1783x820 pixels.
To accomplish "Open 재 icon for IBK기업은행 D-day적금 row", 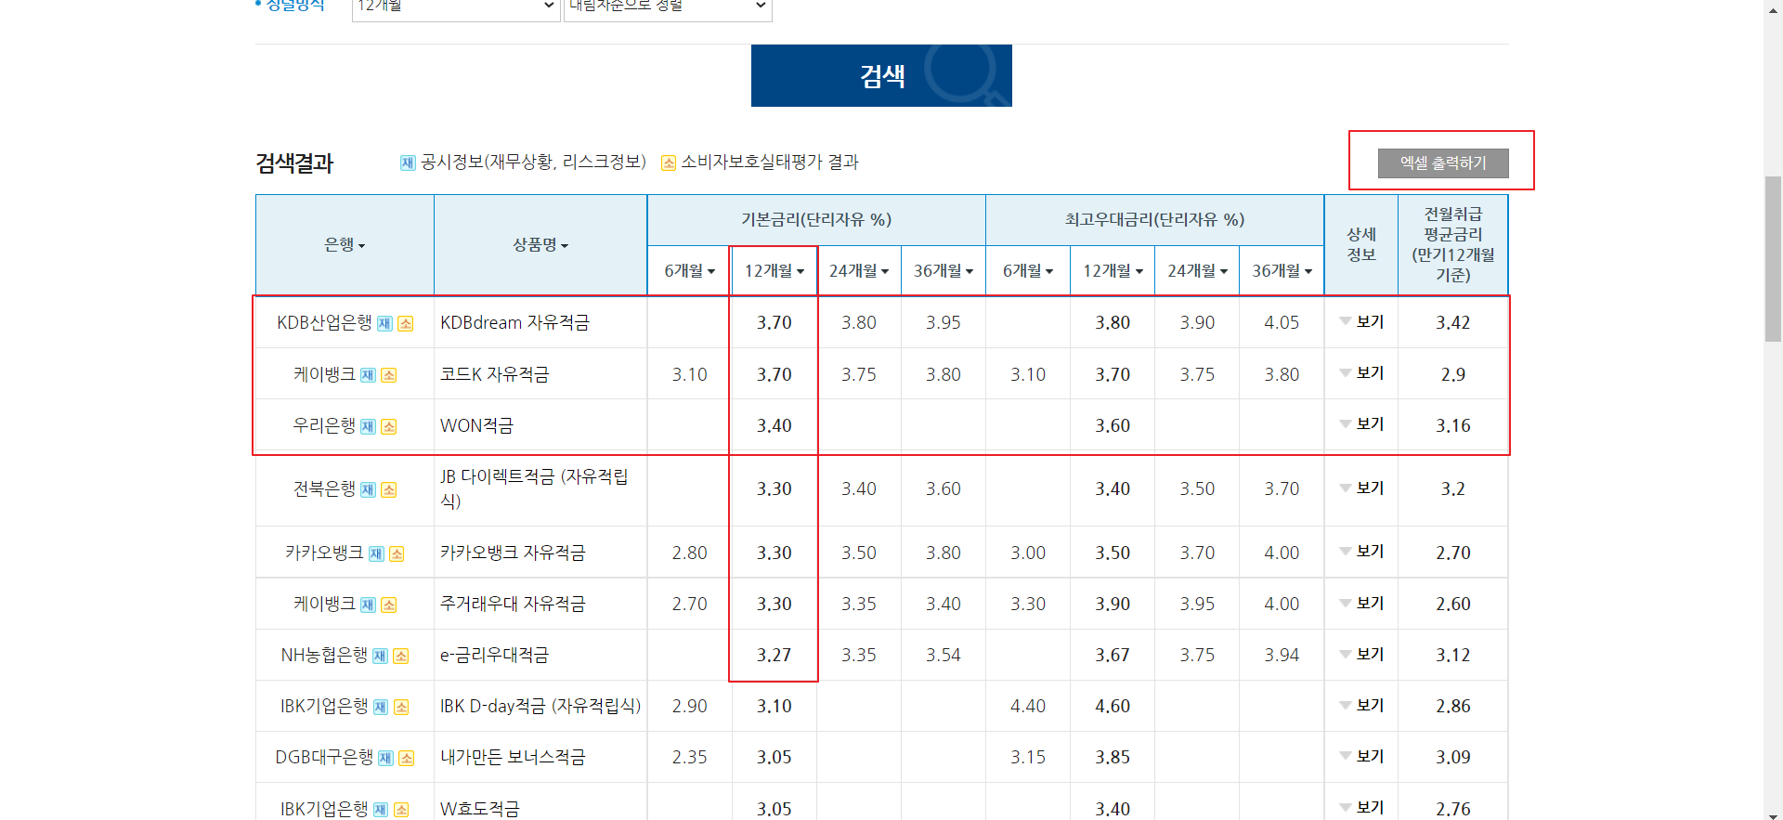I will point(381,707).
